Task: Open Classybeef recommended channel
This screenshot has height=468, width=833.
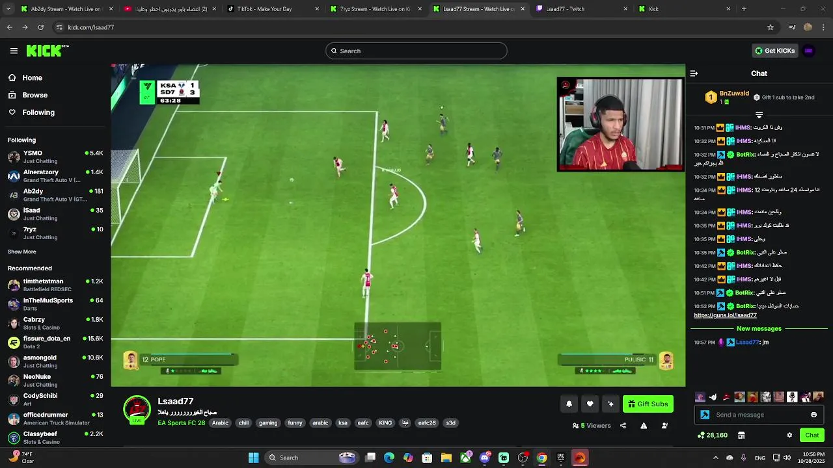Action: click(x=55, y=437)
